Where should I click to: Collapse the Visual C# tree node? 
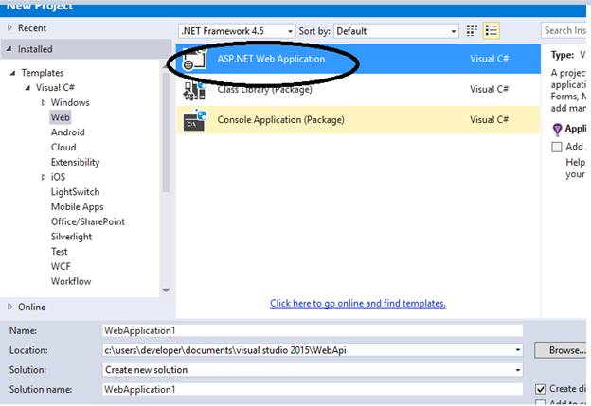[x=27, y=88]
